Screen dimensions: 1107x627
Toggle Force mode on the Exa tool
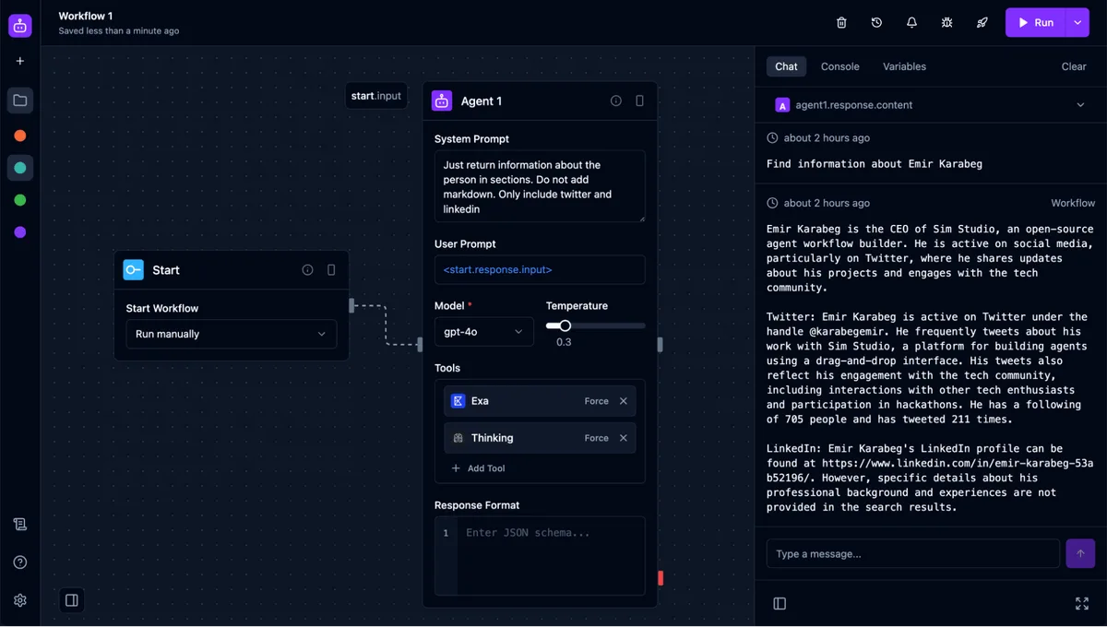coord(596,400)
